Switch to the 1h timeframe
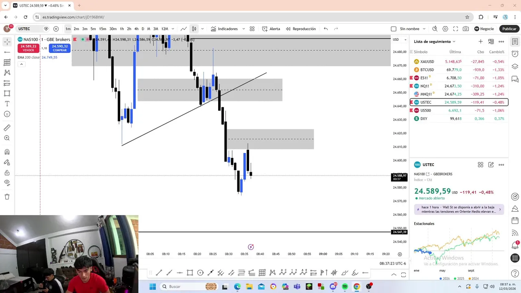Viewport: 521px width, 293px height. [122, 29]
